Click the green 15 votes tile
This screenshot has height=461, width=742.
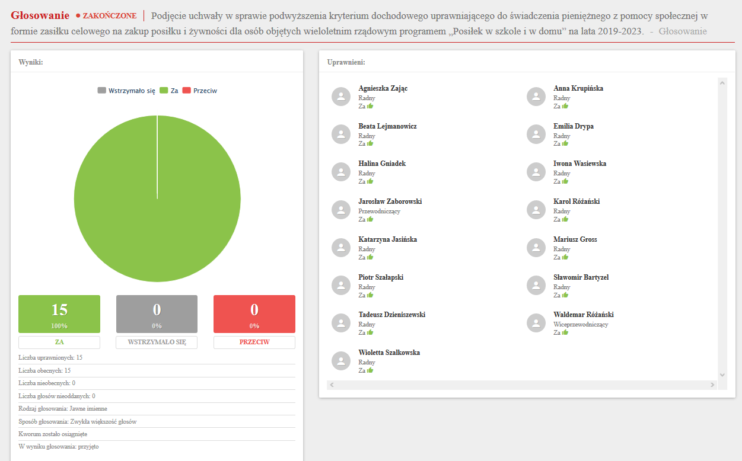(59, 314)
